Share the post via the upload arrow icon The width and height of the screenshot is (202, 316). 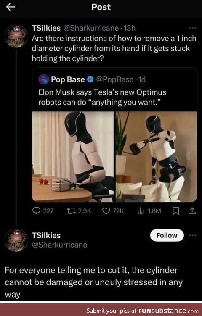pyautogui.click(x=192, y=211)
